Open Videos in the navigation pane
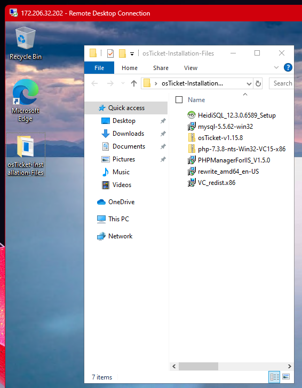Viewport: 302px width, 388px height. coord(122,185)
